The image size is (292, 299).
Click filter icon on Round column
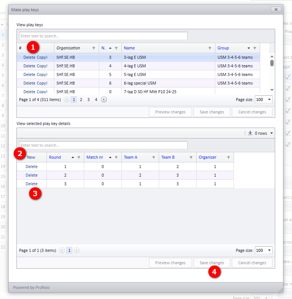(79, 157)
